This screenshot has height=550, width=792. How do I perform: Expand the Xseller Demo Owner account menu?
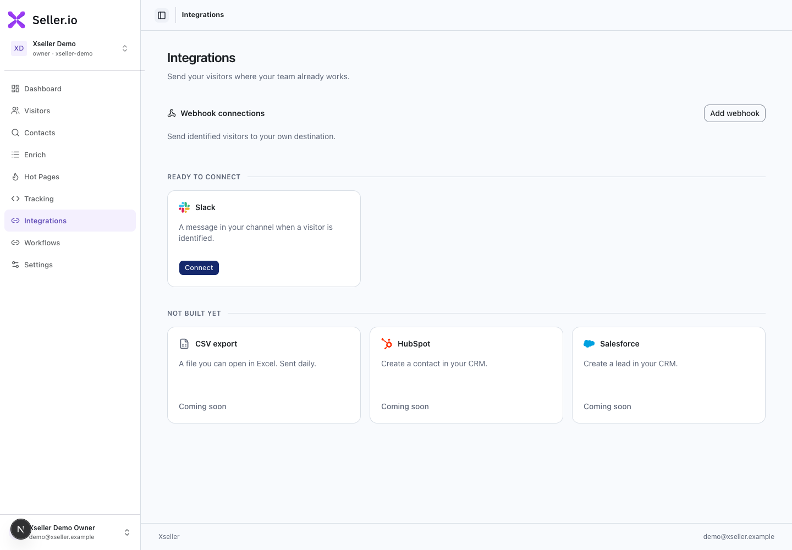pyautogui.click(x=127, y=532)
